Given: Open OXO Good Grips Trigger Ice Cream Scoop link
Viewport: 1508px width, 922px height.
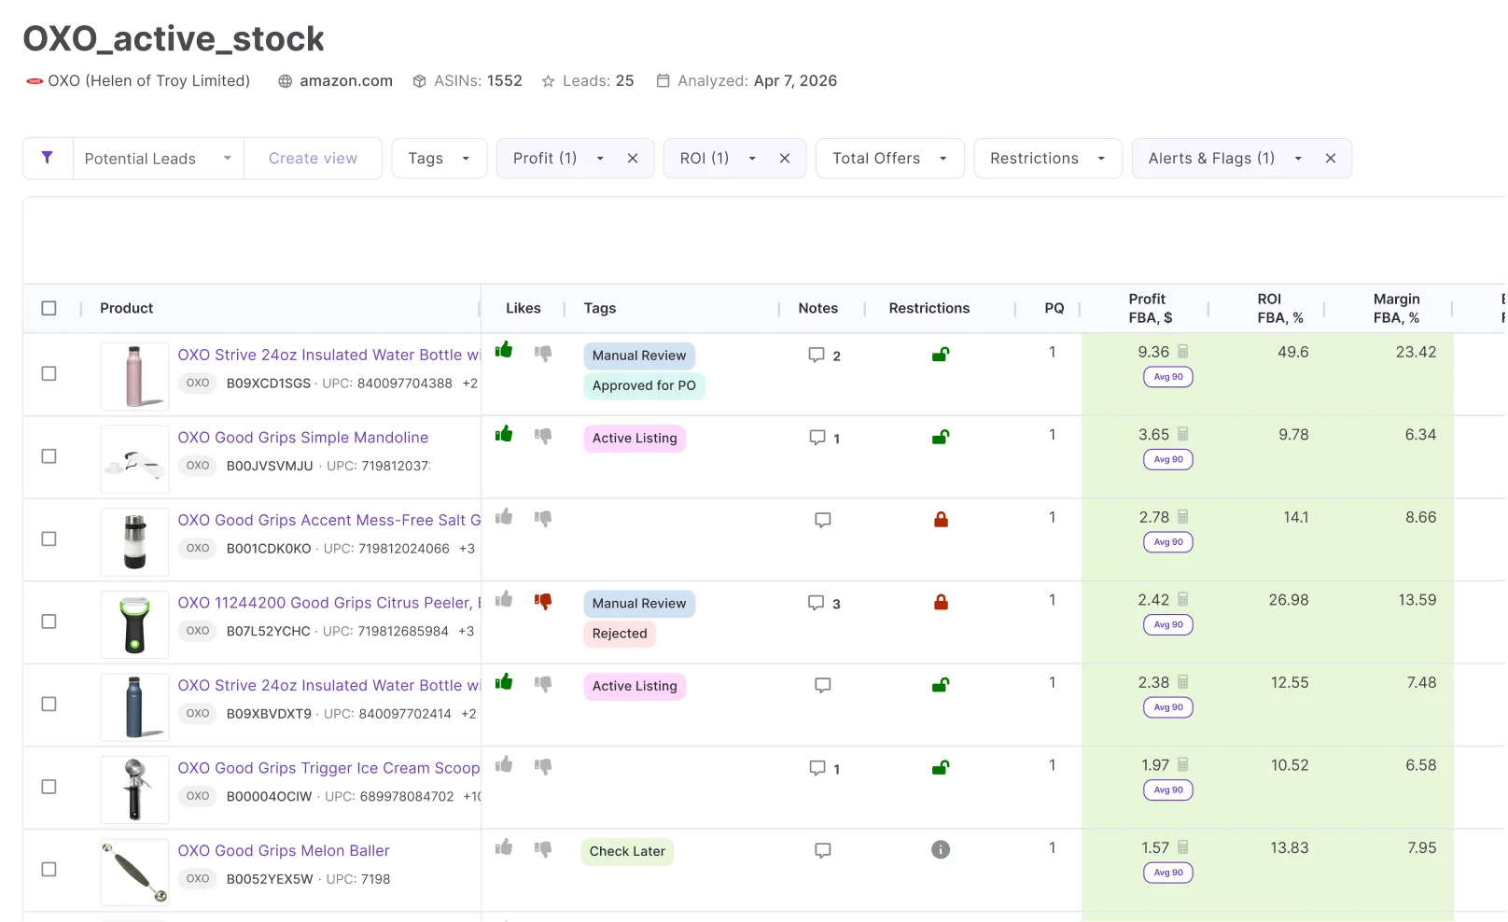Looking at the screenshot, I should click(328, 768).
